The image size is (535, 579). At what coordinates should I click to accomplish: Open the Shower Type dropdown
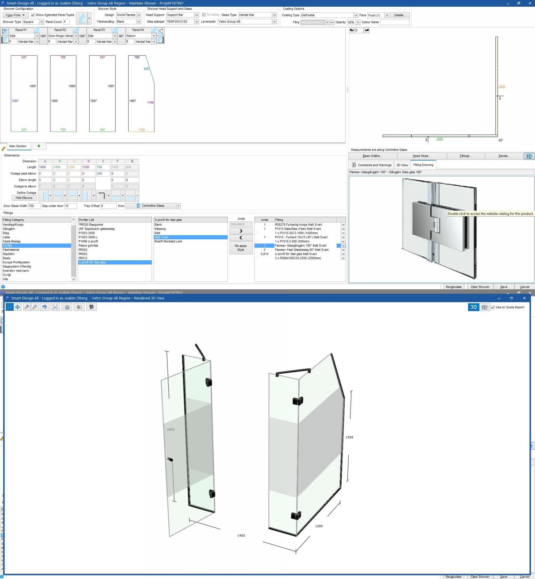[42, 22]
